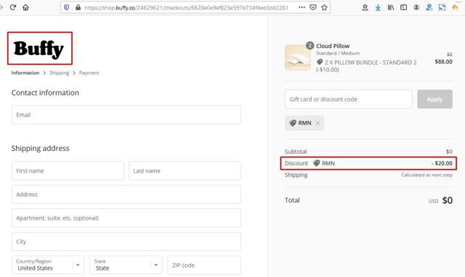
Task: Bookmark this page with the star icon
Action: (324, 7)
